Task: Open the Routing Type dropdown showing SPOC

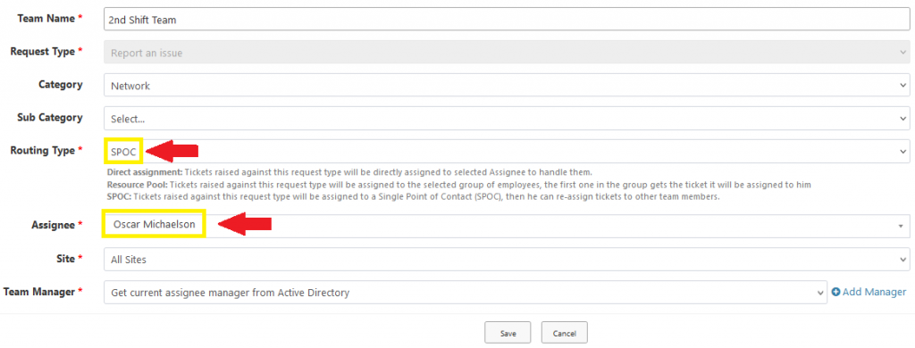Action: coord(507,152)
